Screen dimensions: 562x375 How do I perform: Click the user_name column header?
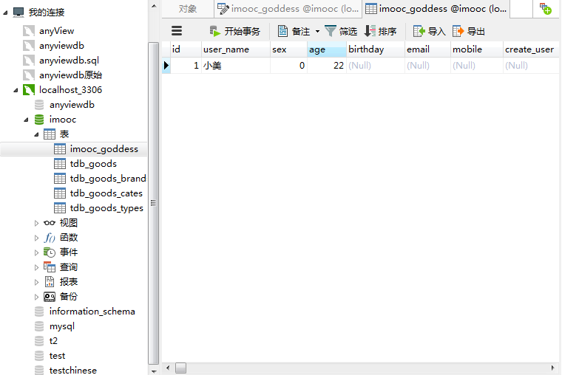(x=235, y=49)
